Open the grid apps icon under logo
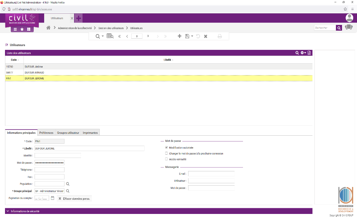 29,30
